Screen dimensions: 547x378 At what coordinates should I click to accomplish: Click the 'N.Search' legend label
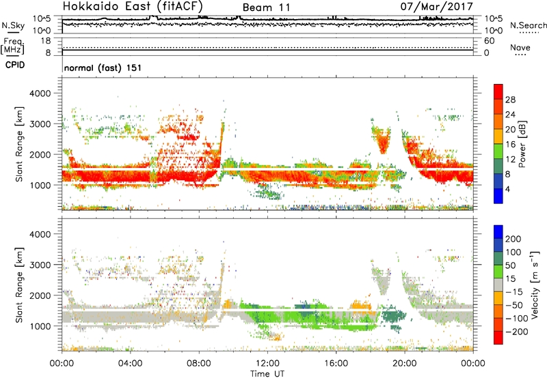click(x=528, y=25)
